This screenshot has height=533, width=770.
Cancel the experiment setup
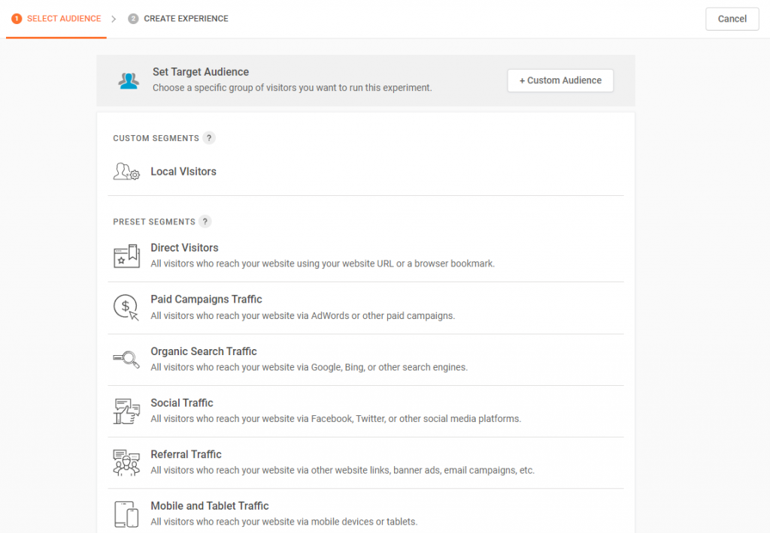point(732,19)
